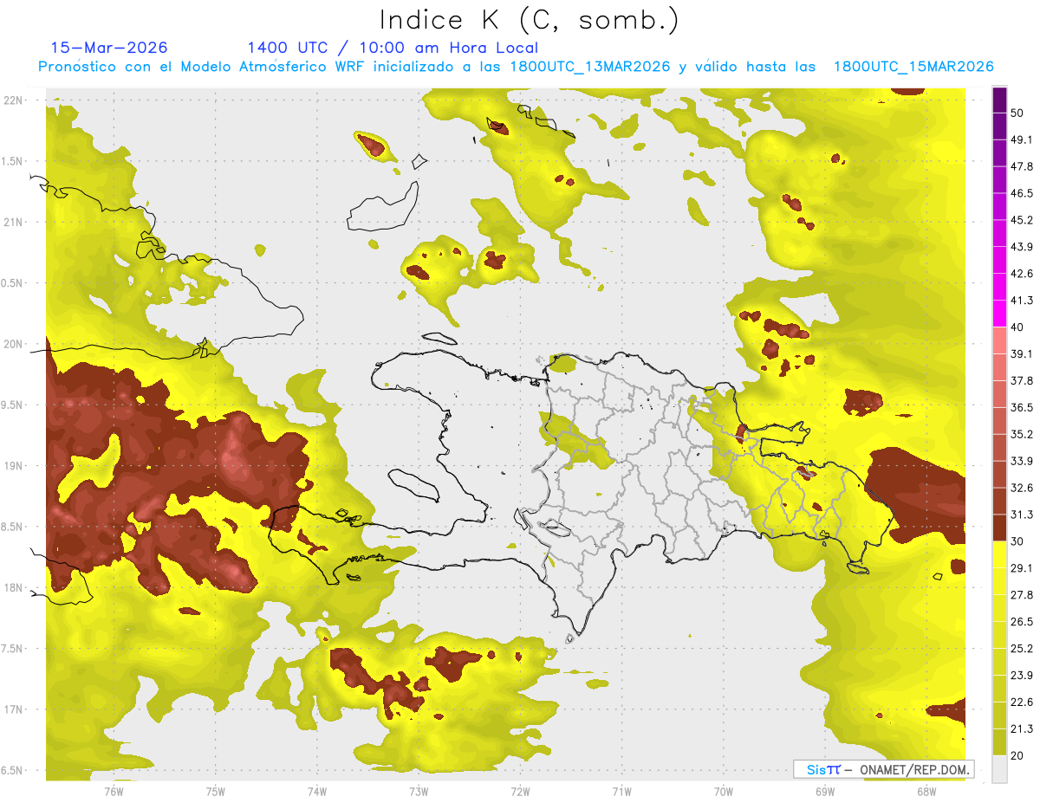This screenshot has width=1040, height=803.
Task: Click the "70W" longitude axis label
Action: point(723,791)
